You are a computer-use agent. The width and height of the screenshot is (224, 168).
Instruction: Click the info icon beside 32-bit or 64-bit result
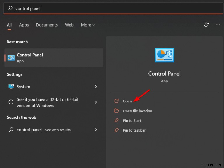pos(11,102)
